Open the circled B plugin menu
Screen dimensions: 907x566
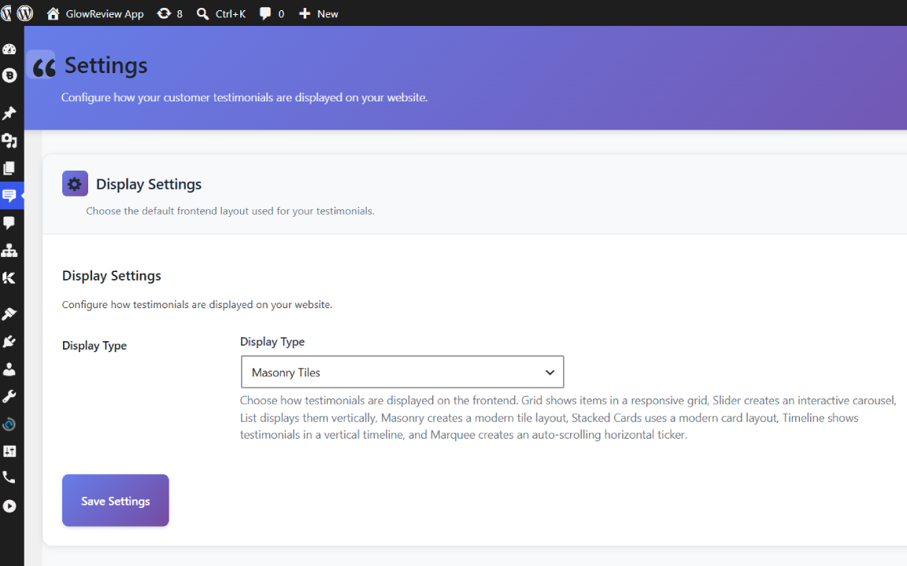click(x=9, y=75)
